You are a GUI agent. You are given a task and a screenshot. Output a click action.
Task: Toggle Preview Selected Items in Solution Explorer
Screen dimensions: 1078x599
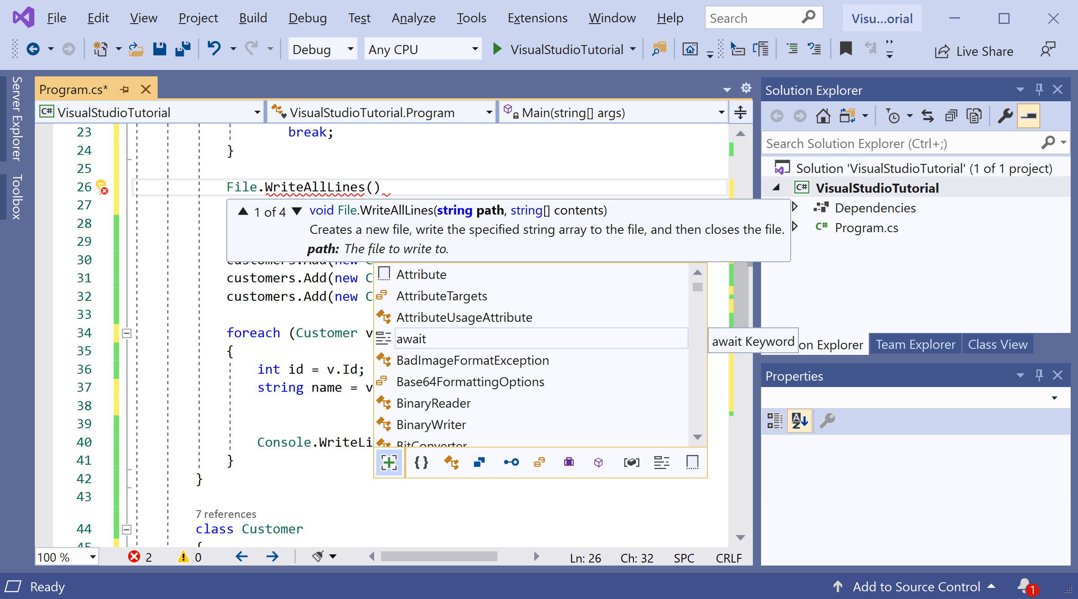point(1028,116)
